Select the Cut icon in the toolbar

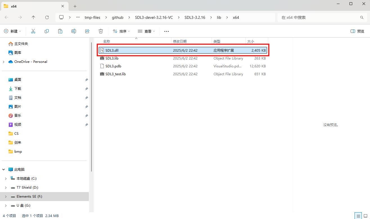pos(33,31)
